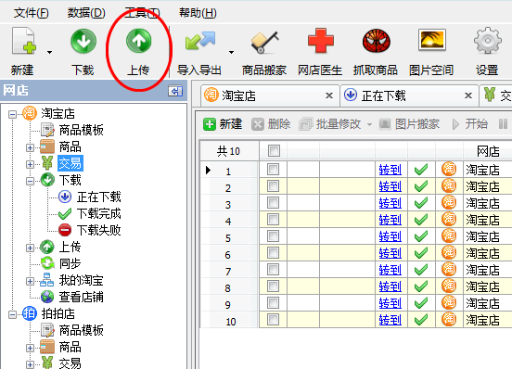Check the checkbox in row 5
The width and height of the screenshot is (512, 369).
pos(273,236)
